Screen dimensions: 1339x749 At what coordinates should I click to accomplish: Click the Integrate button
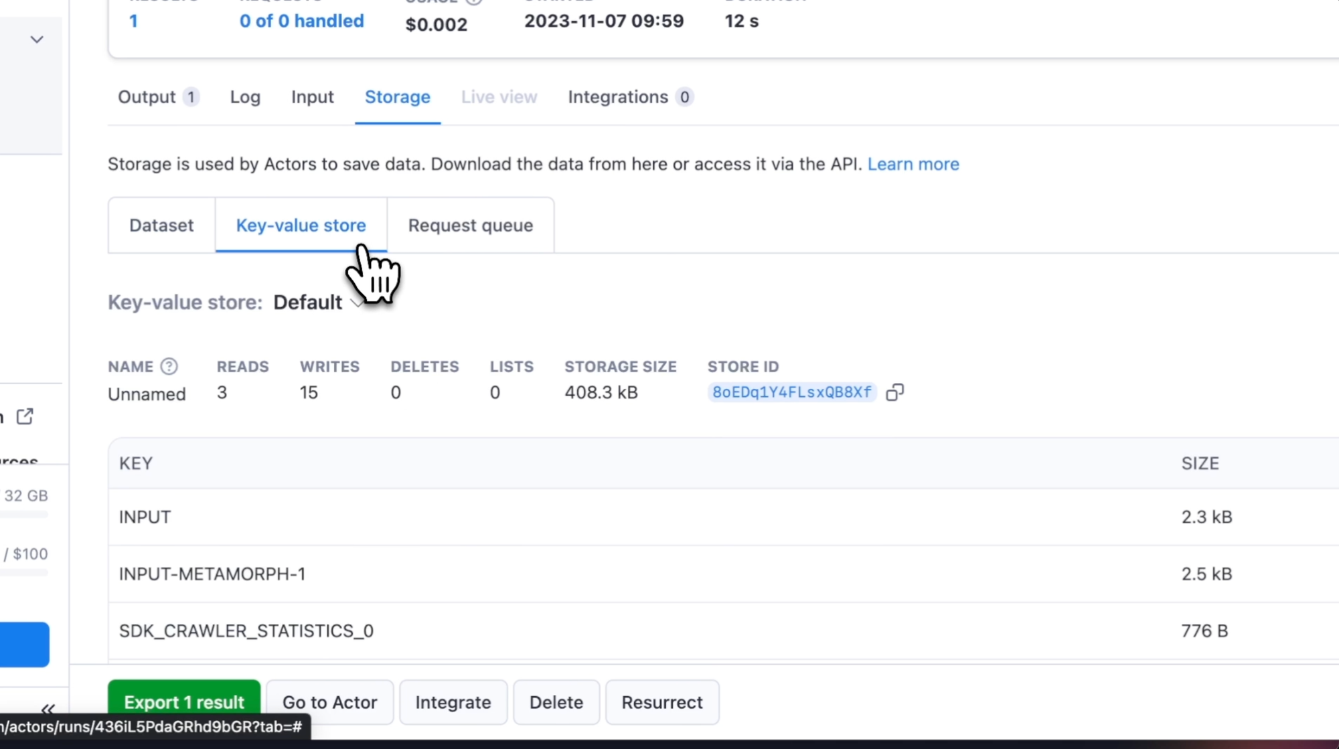[x=453, y=702]
